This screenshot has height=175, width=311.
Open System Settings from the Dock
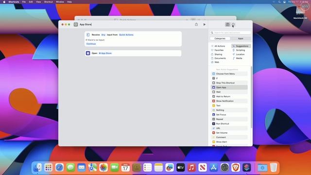[225, 168]
